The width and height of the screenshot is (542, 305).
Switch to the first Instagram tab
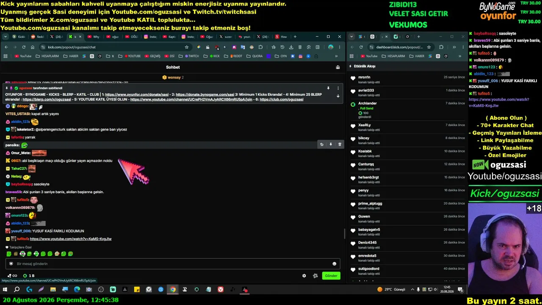151,37
